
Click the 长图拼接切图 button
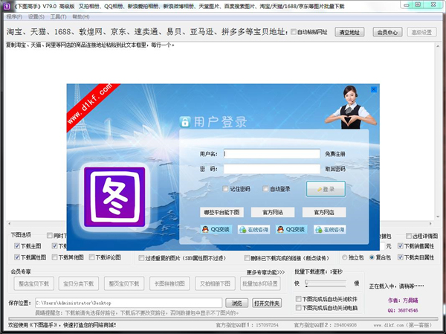point(169,283)
